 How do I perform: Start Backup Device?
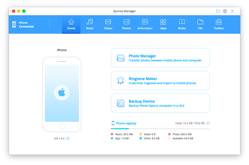(160, 103)
